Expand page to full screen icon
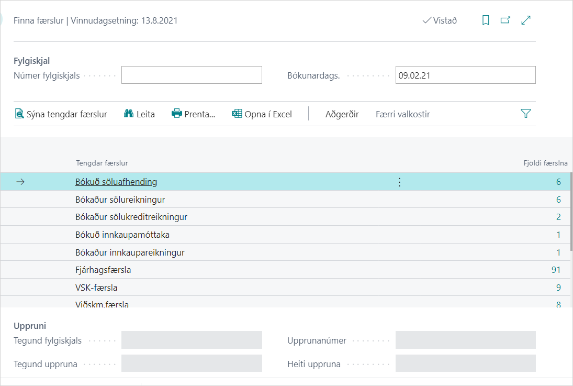This screenshot has width=573, height=386. 526,20
